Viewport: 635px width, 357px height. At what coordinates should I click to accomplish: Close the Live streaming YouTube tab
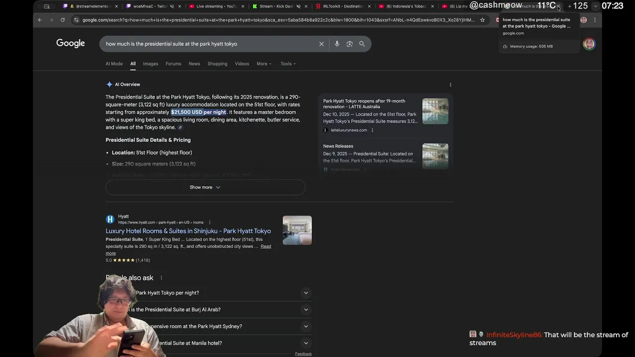(243, 6)
